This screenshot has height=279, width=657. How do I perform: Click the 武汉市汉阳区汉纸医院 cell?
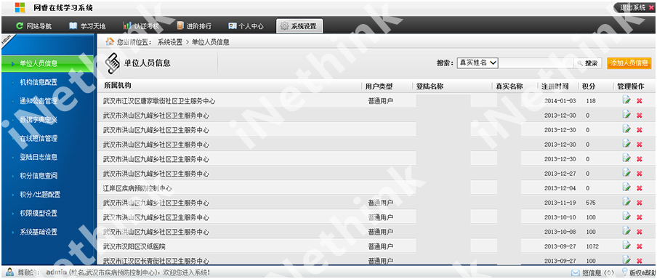[x=134, y=247]
